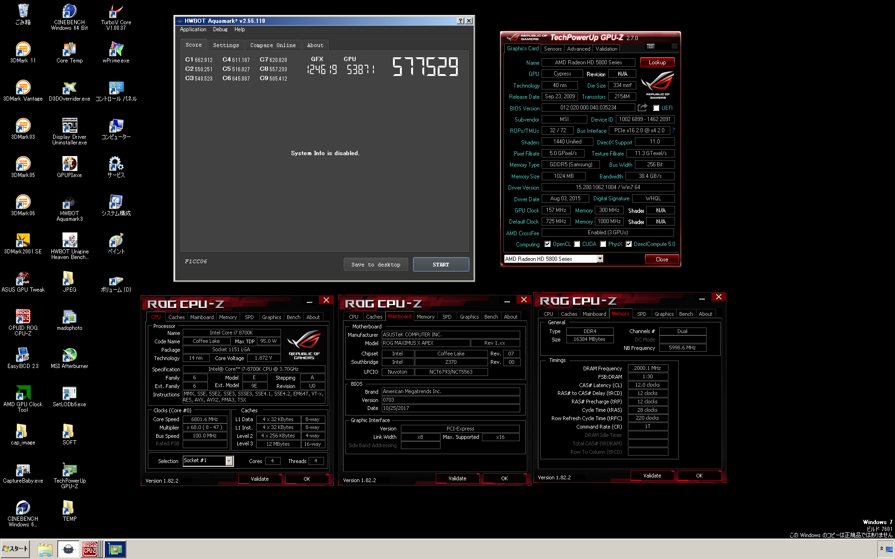Switch to the Advanced tab in GPU-Z

[578, 49]
